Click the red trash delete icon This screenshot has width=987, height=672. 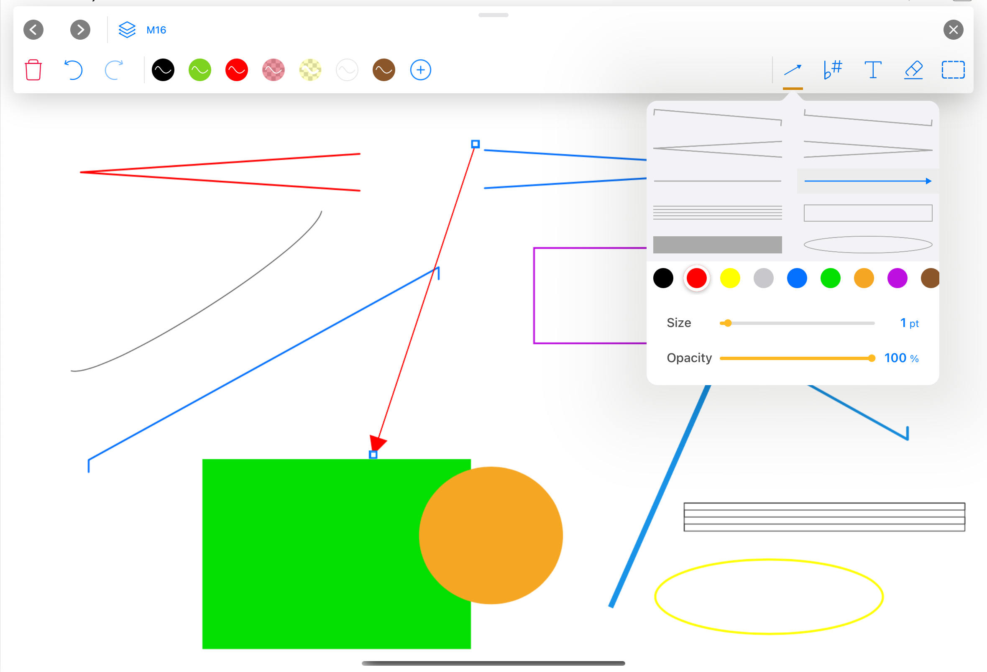(33, 70)
